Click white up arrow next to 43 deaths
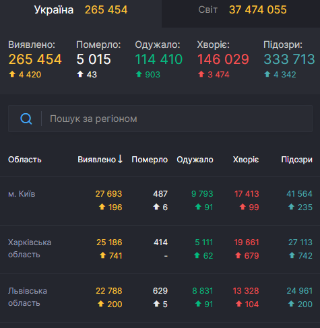Viewport: 320px width, 328px height. (80, 74)
